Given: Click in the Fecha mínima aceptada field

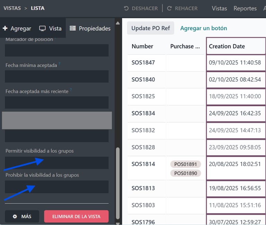Looking at the screenshot, I should tap(57, 77).
